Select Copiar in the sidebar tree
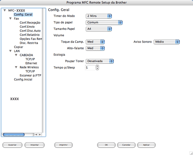 tap(19, 47)
